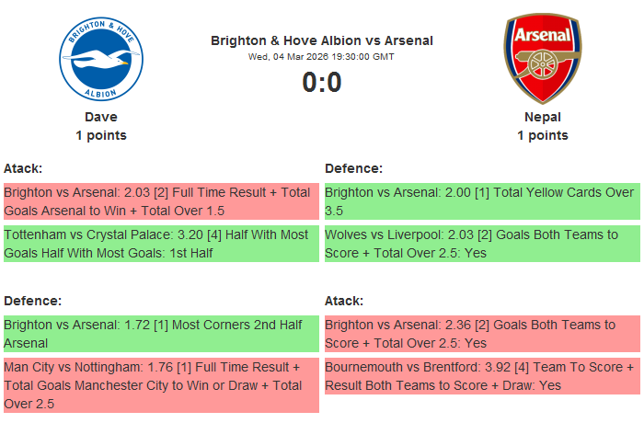The height and width of the screenshot is (423, 644).
Task: Select Brighton vs Arsenal 2.36 both-teams-score bet
Action: [x=482, y=334]
